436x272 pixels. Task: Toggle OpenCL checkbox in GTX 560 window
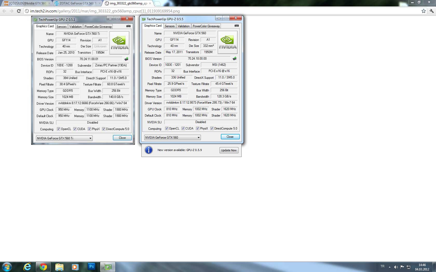pyautogui.click(x=167, y=128)
